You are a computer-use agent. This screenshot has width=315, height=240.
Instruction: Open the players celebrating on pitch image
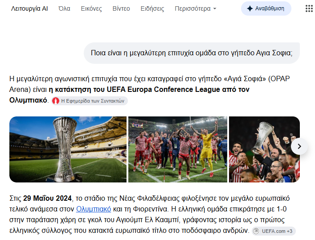pos(178,149)
